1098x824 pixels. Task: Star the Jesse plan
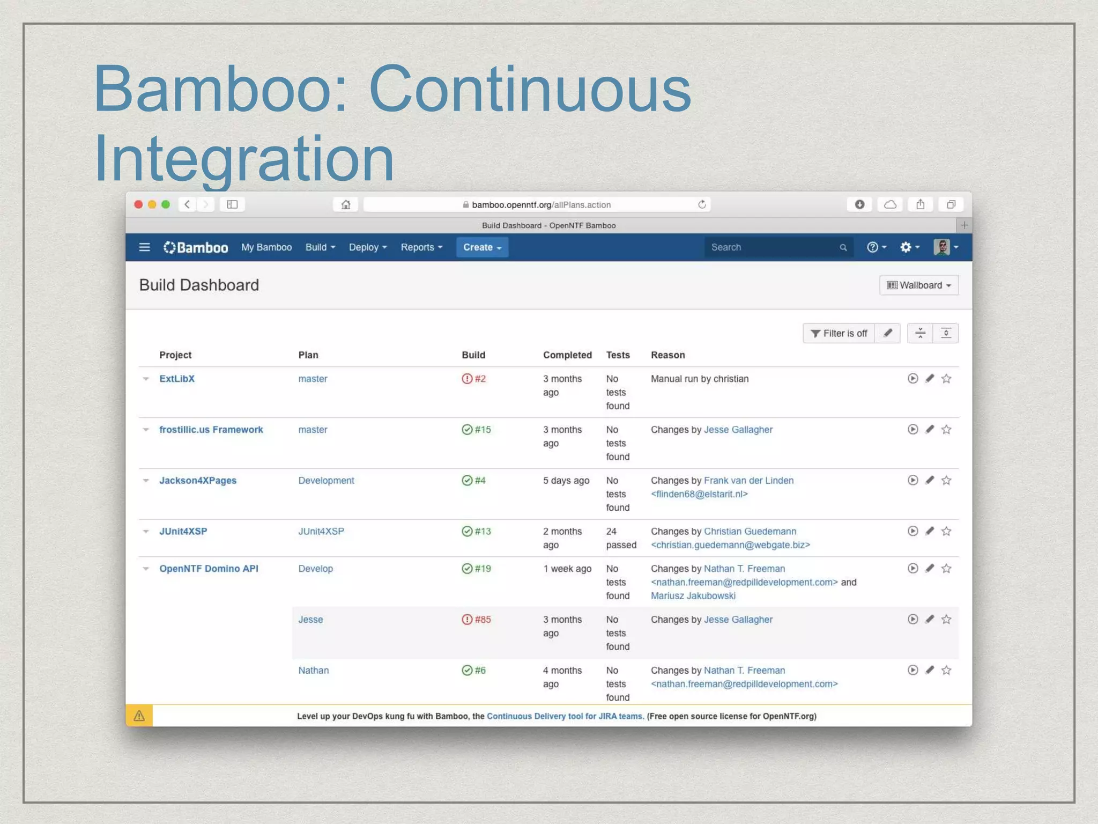point(946,619)
